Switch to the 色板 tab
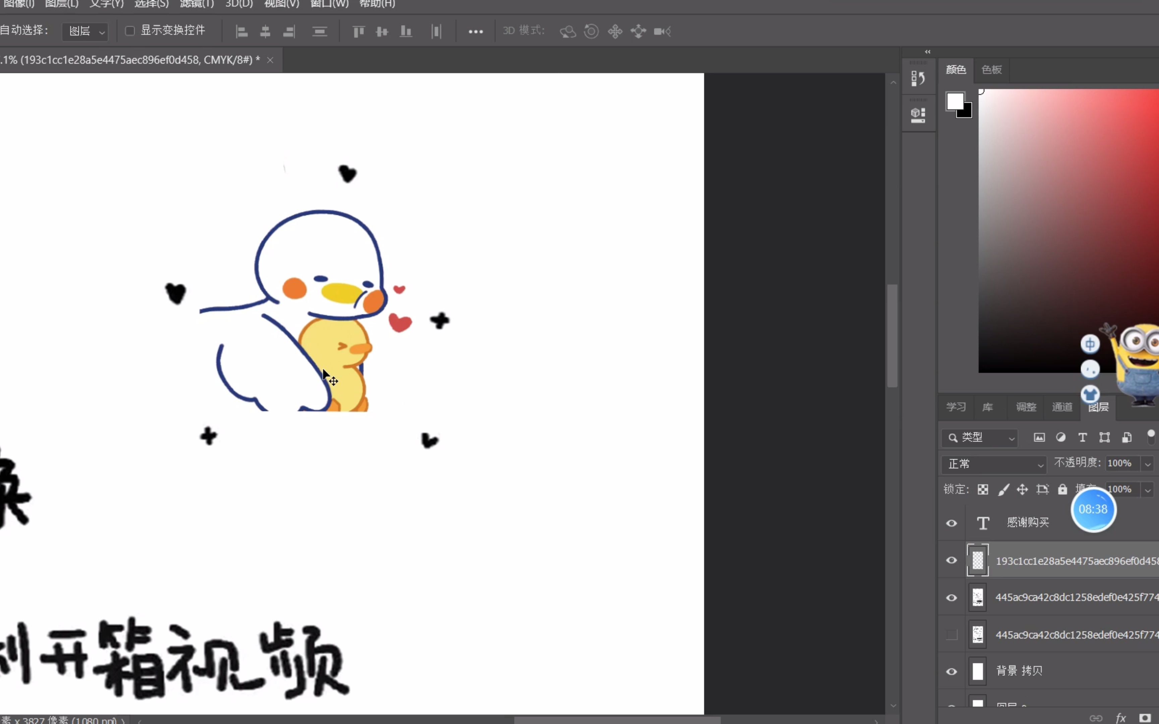This screenshot has height=724, width=1159. point(991,70)
